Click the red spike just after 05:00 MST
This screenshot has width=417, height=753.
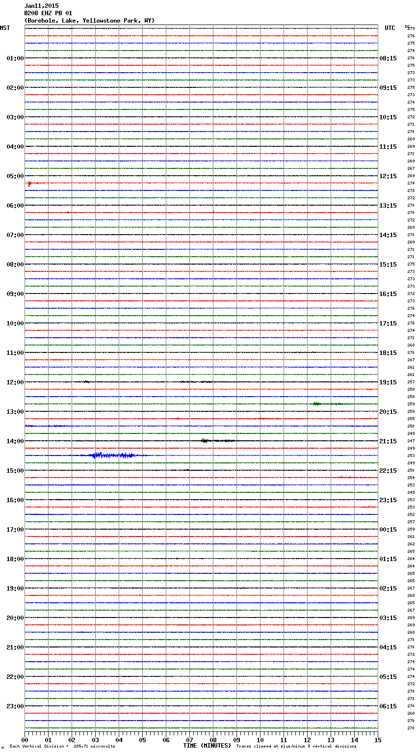coord(30,184)
